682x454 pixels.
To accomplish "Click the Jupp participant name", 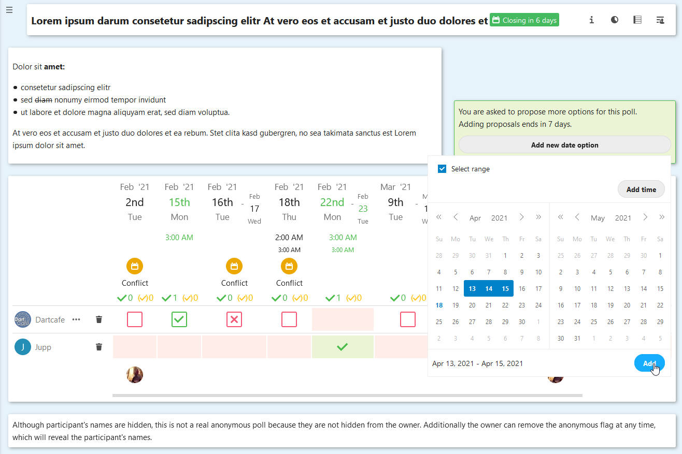I will click(x=43, y=347).
